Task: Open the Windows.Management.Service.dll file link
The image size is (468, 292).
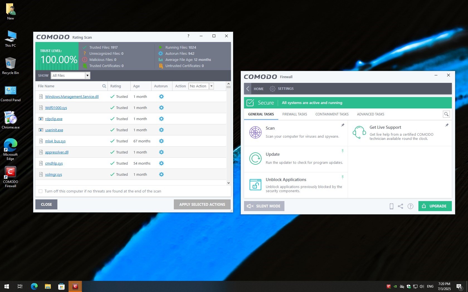Action: click(72, 96)
